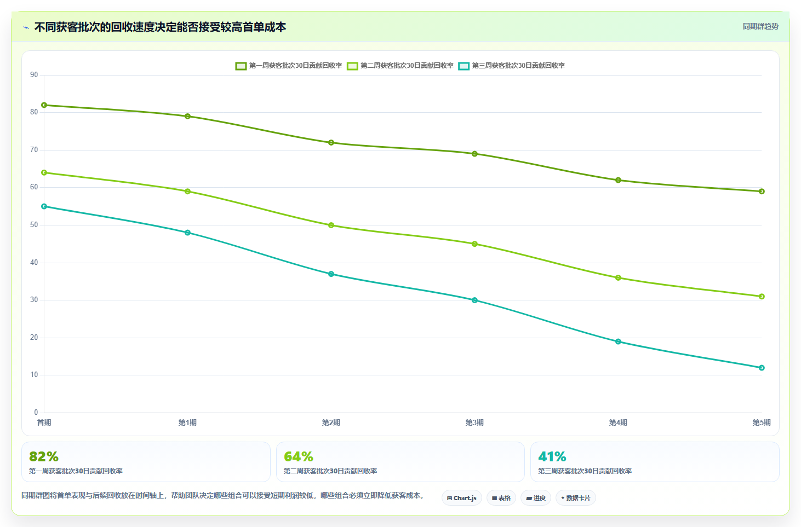Click the 第一周获客批次30日贡献回收率 label in the stat card
Image resolution: width=801 pixels, height=527 pixels.
pos(76,471)
